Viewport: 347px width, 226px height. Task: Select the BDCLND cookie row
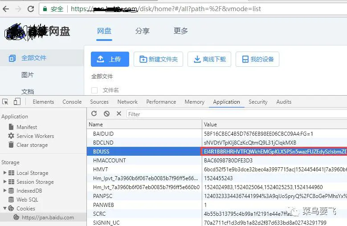coord(217,142)
